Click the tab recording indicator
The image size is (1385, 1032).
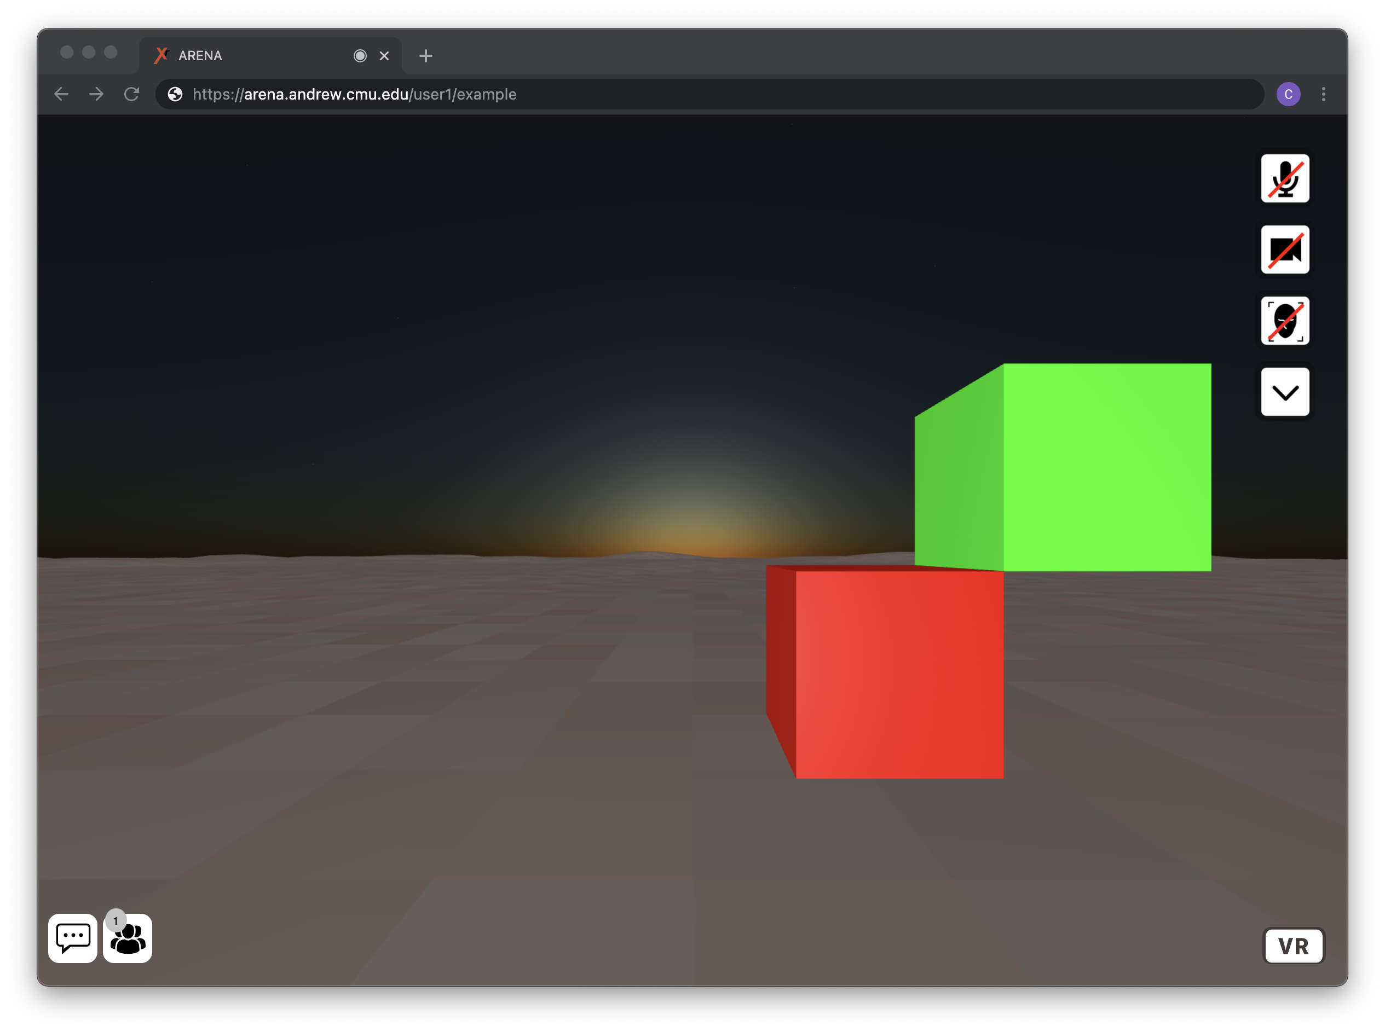(x=359, y=56)
